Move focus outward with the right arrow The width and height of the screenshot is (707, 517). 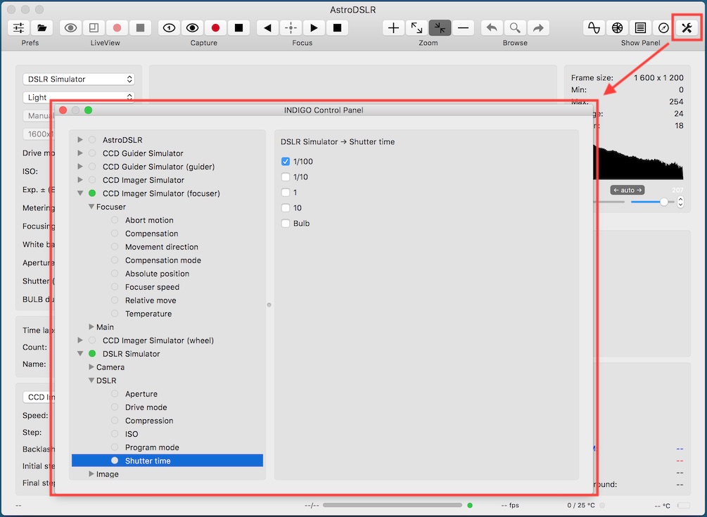click(x=314, y=28)
